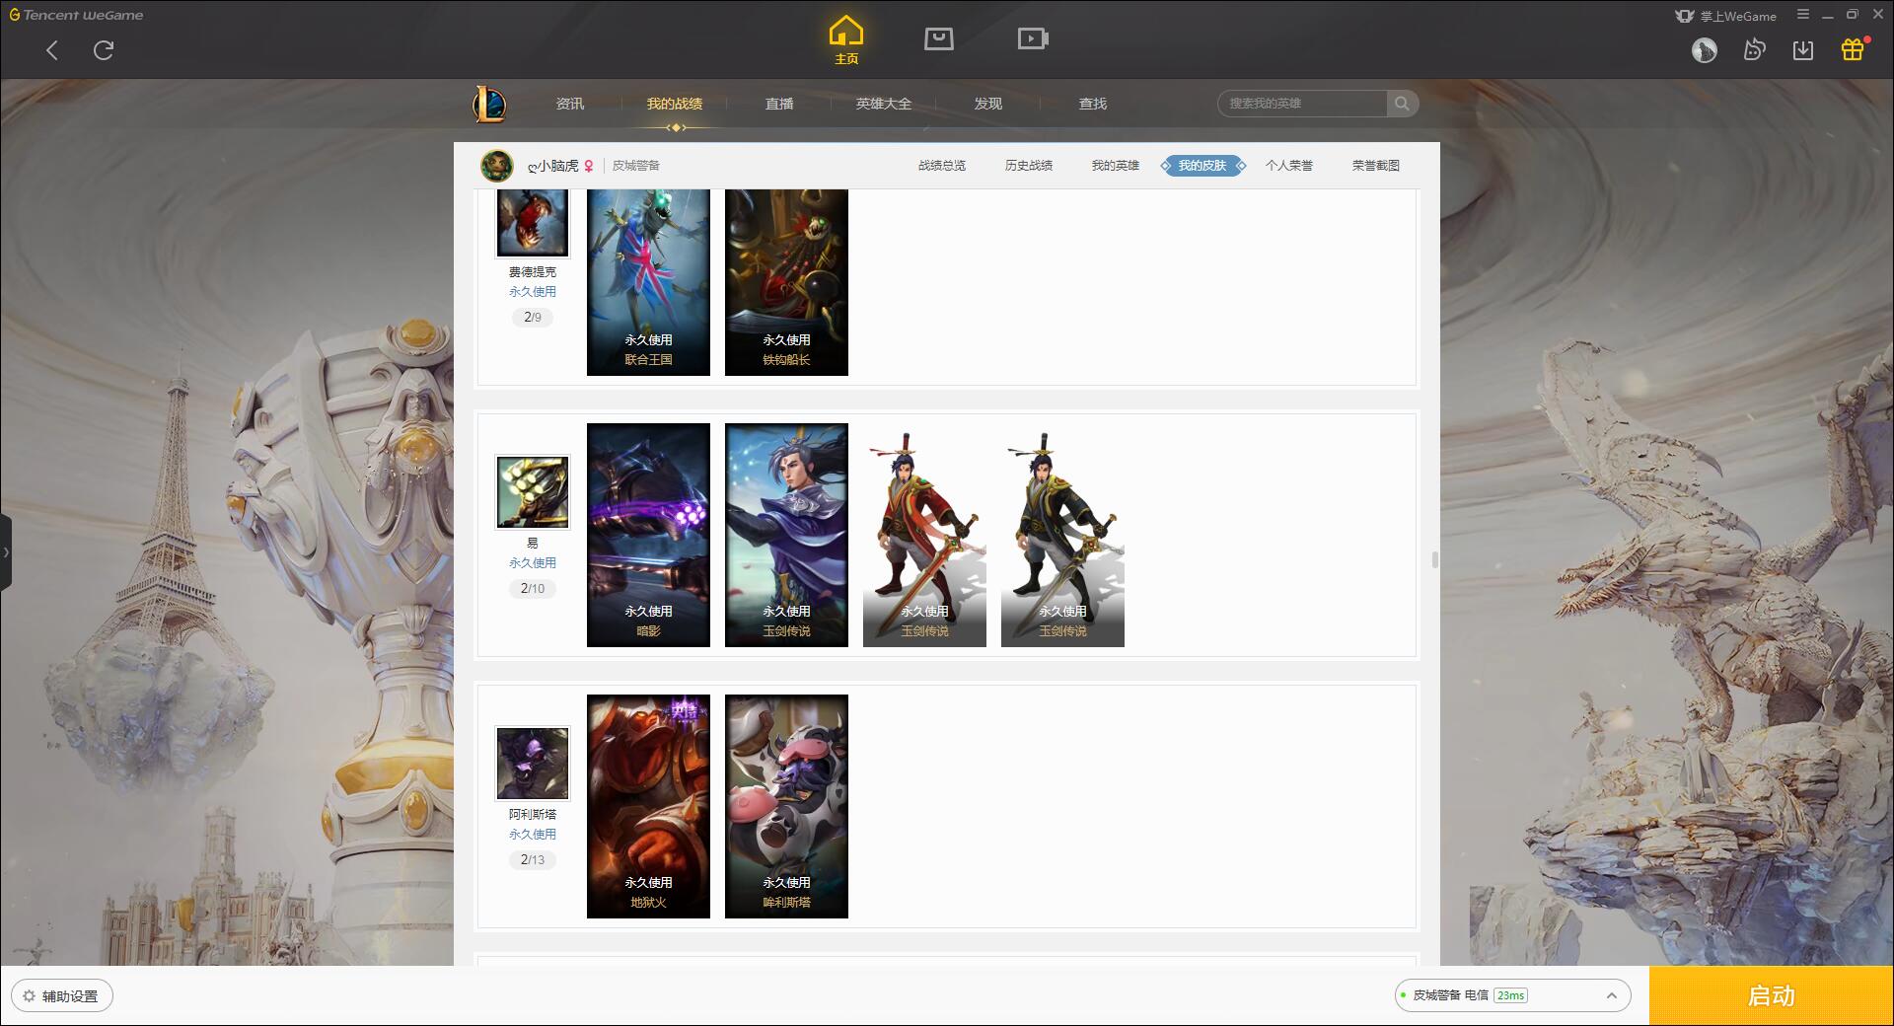The width and height of the screenshot is (1894, 1026).
Task: Open the 主页 home icon
Action: pos(845,39)
